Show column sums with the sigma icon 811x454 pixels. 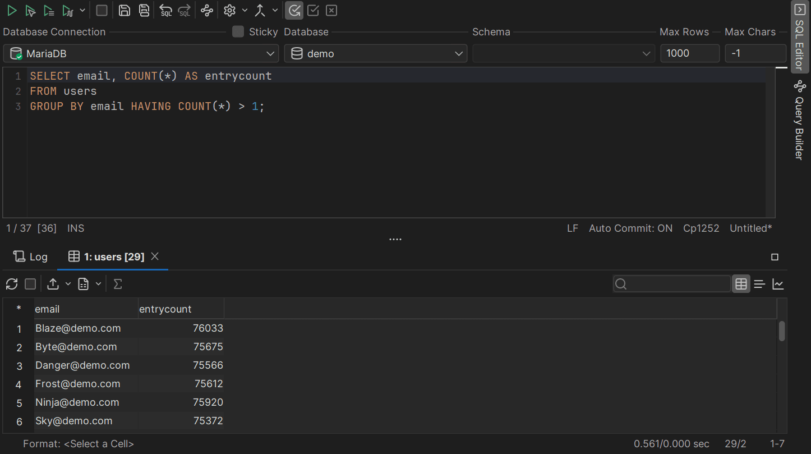click(117, 284)
